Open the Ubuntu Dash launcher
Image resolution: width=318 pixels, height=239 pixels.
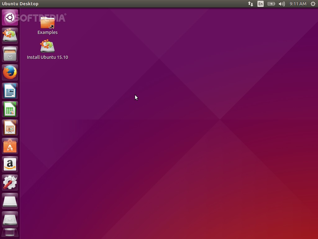(x=10, y=17)
